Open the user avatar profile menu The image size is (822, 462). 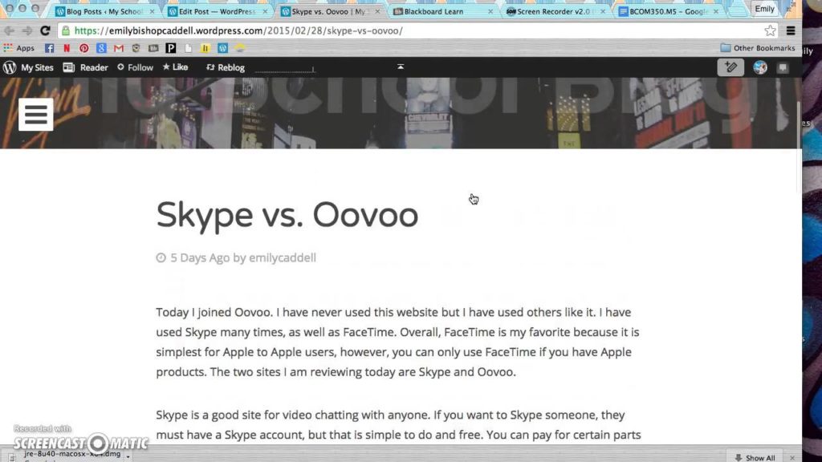(x=760, y=67)
